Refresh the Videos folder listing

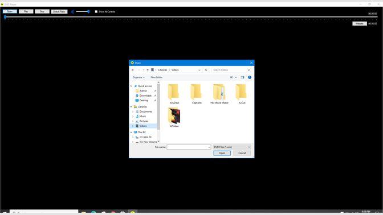pyautogui.click(x=206, y=70)
